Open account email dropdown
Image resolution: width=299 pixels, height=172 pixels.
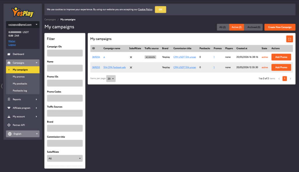click(23, 25)
